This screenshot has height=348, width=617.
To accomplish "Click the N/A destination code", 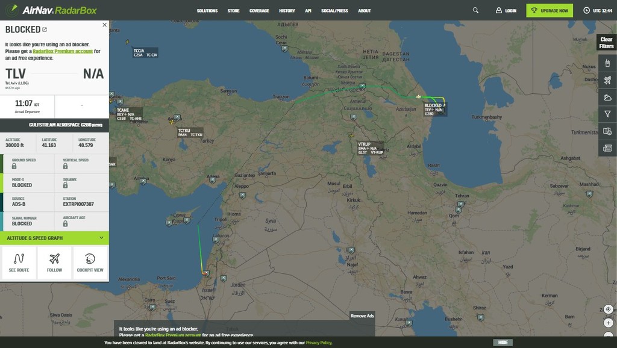I will [93, 73].
